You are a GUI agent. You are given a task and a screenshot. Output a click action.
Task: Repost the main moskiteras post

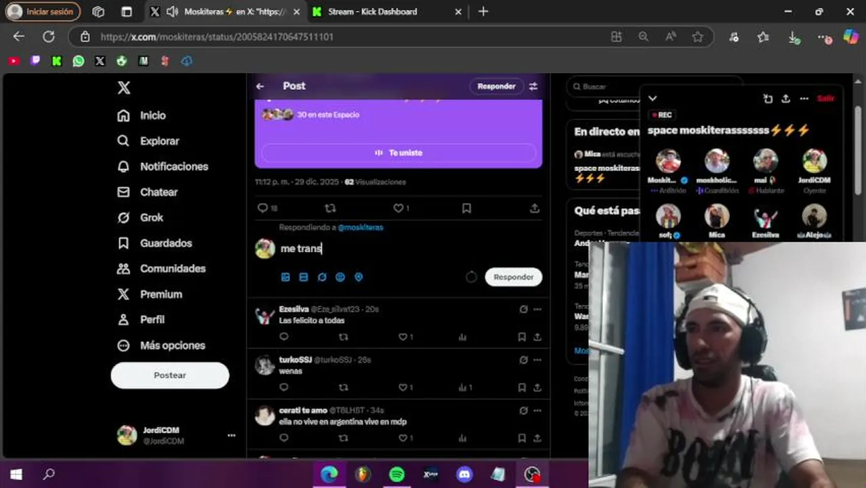(x=330, y=208)
